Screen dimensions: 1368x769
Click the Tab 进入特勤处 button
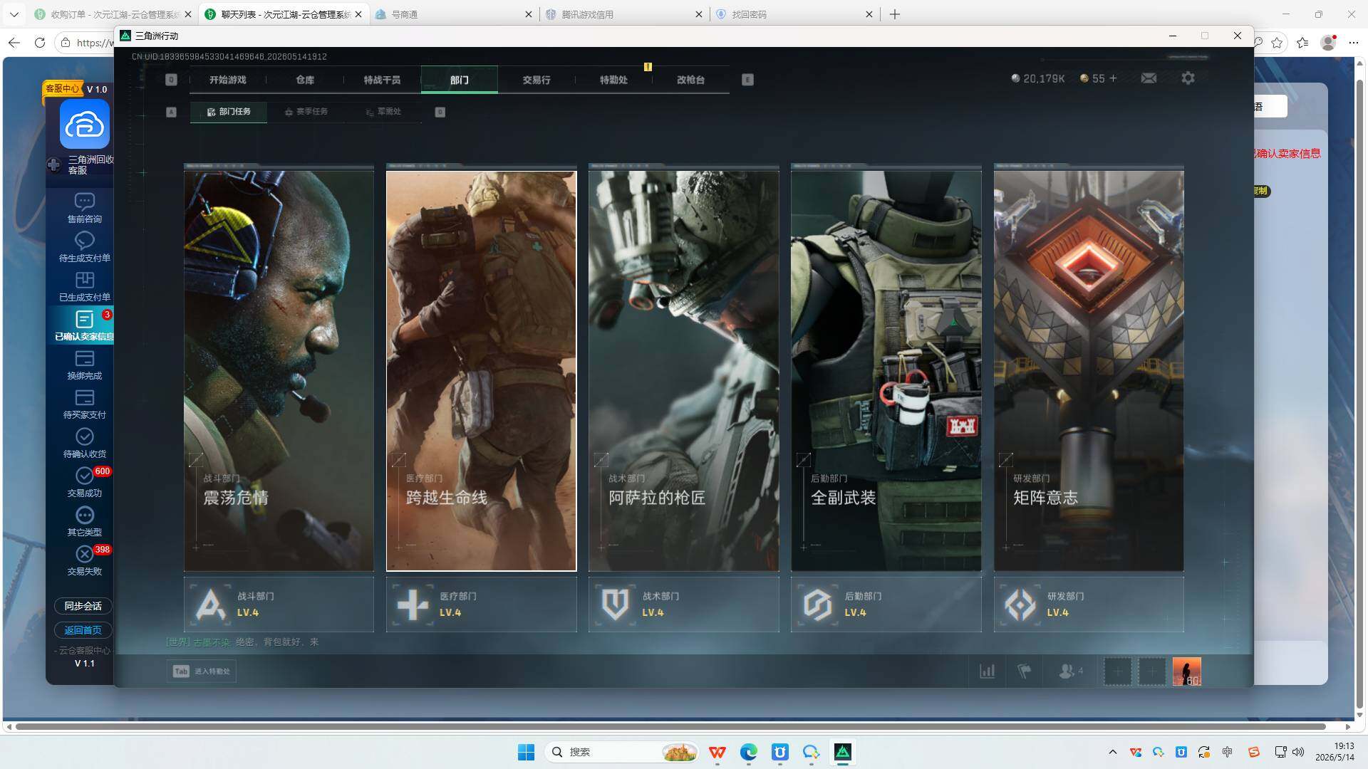(202, 671)
